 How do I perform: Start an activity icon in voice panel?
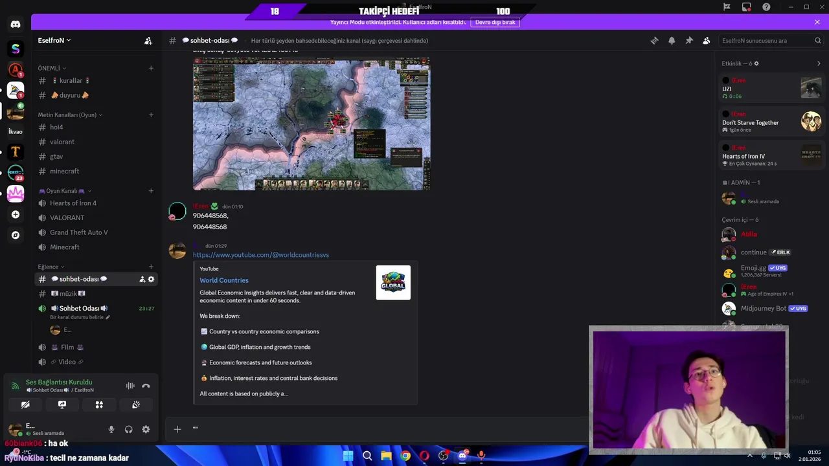(99, 405)
